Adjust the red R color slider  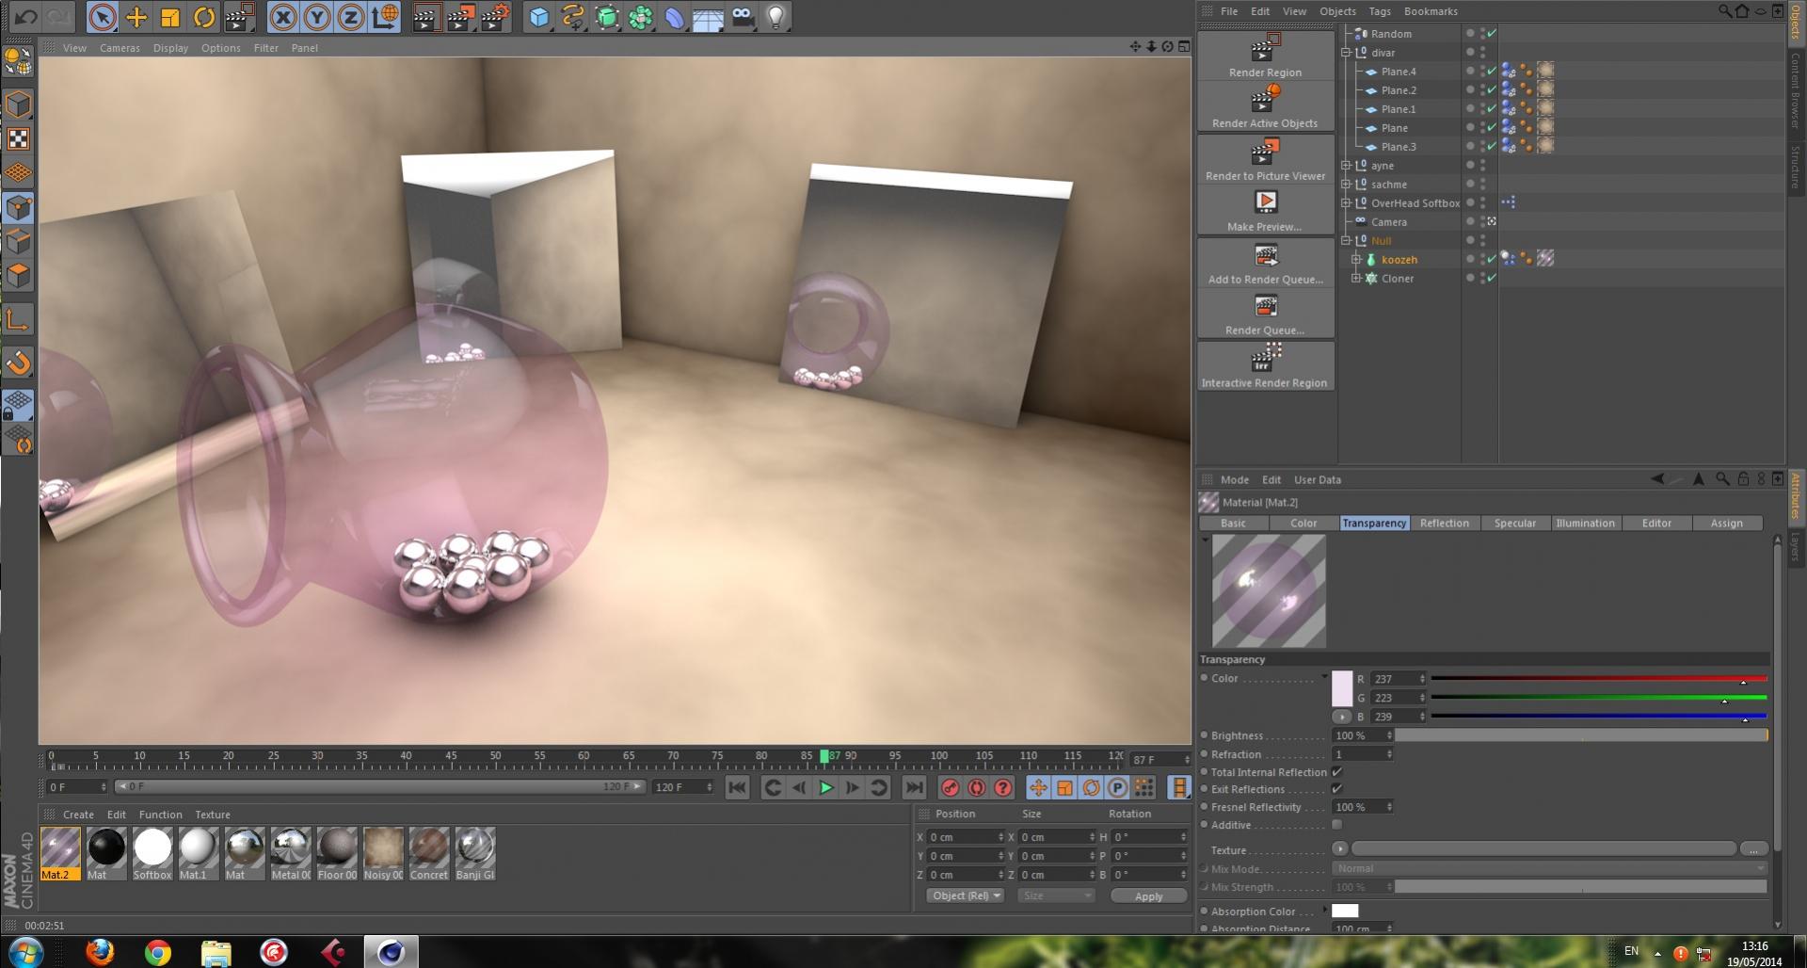[x=1598, y=678]
